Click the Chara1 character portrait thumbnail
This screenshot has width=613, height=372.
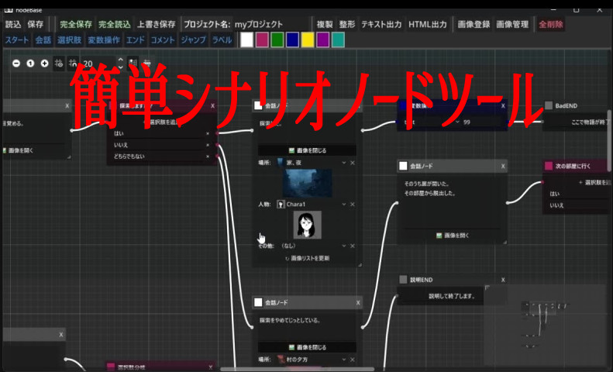point(308,225)
